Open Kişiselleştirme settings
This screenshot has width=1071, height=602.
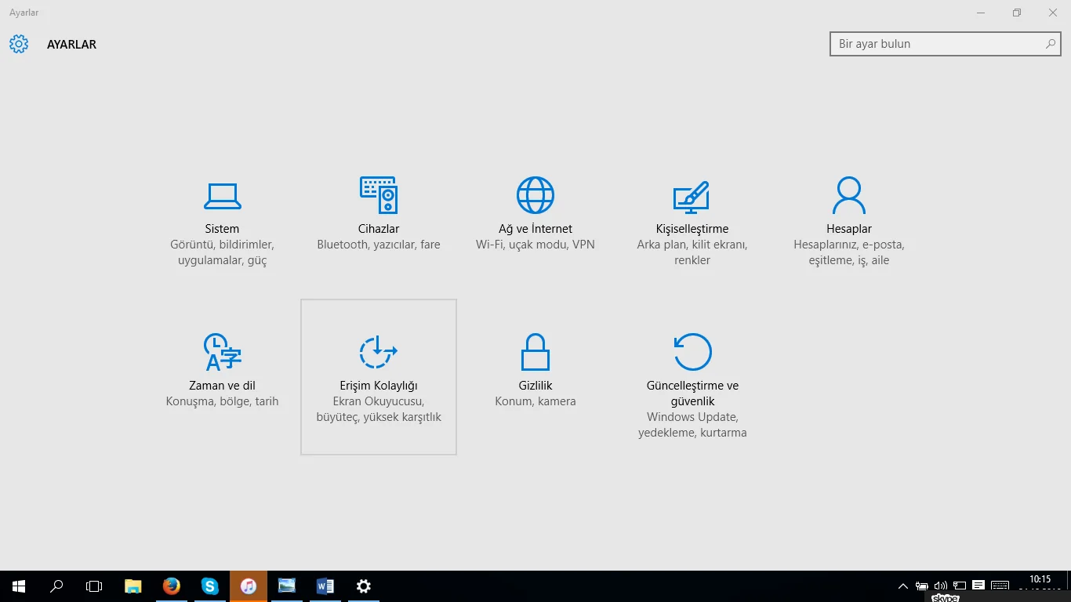[x=692, y=221]
